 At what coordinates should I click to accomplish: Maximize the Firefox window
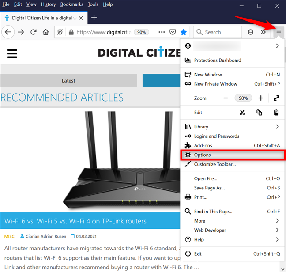click(259, 6)
